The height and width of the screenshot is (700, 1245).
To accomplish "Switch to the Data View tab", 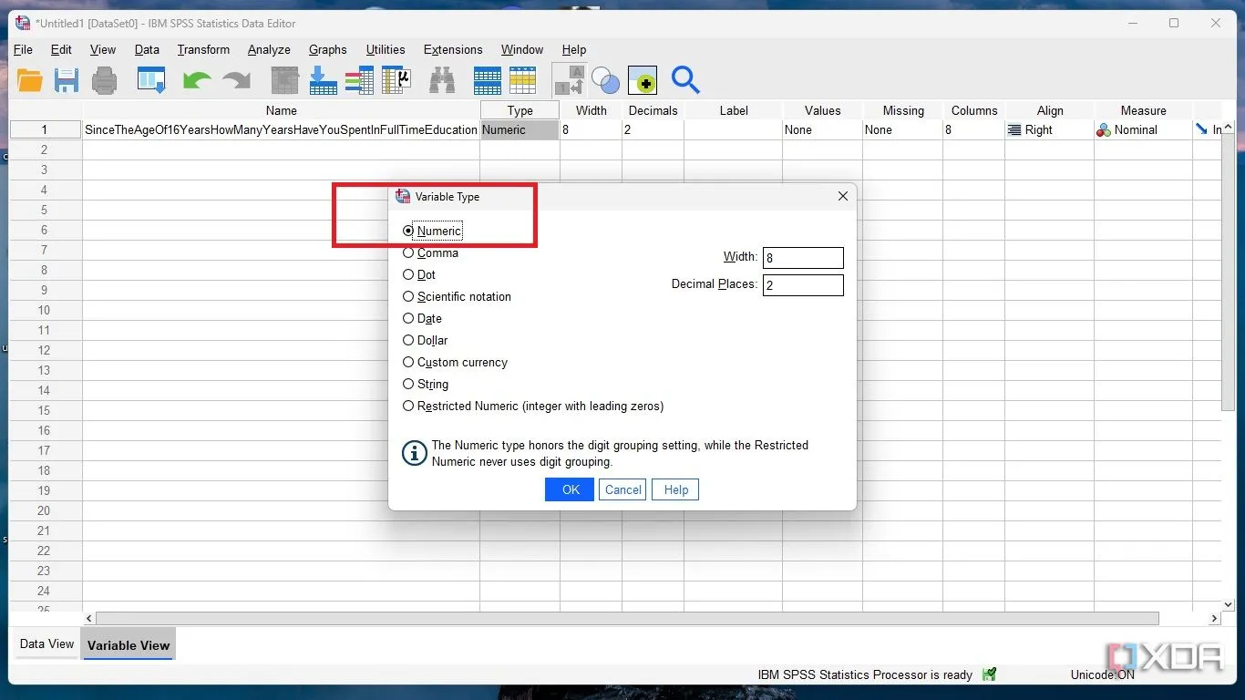I will pyautogui.click(x=46, y=643).
